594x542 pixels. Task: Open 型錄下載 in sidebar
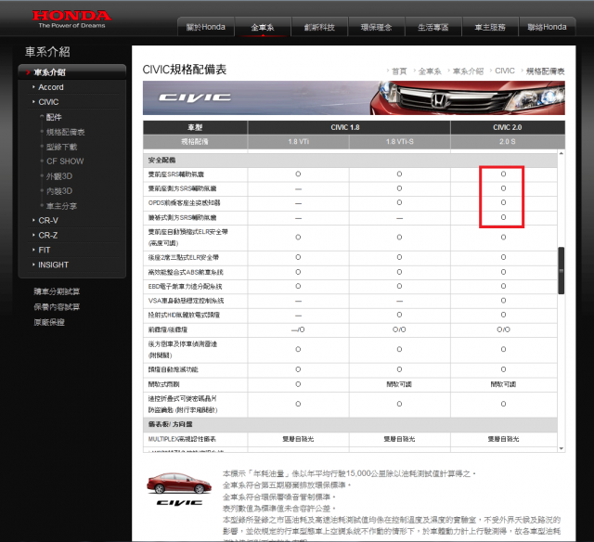pyautogui.click(x=61, y=147)
